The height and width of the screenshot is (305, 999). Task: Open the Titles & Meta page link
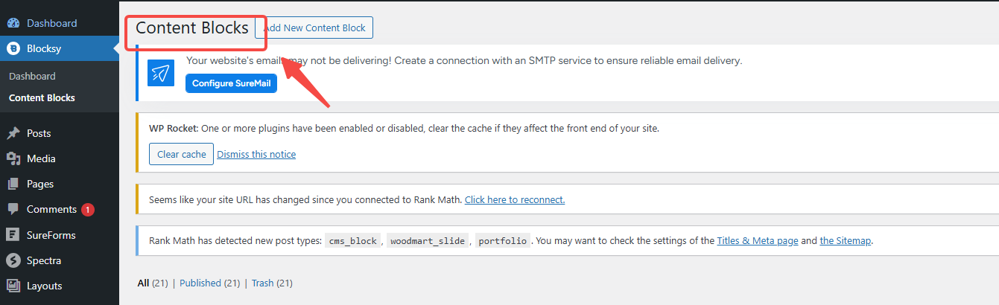coord(758,241)
